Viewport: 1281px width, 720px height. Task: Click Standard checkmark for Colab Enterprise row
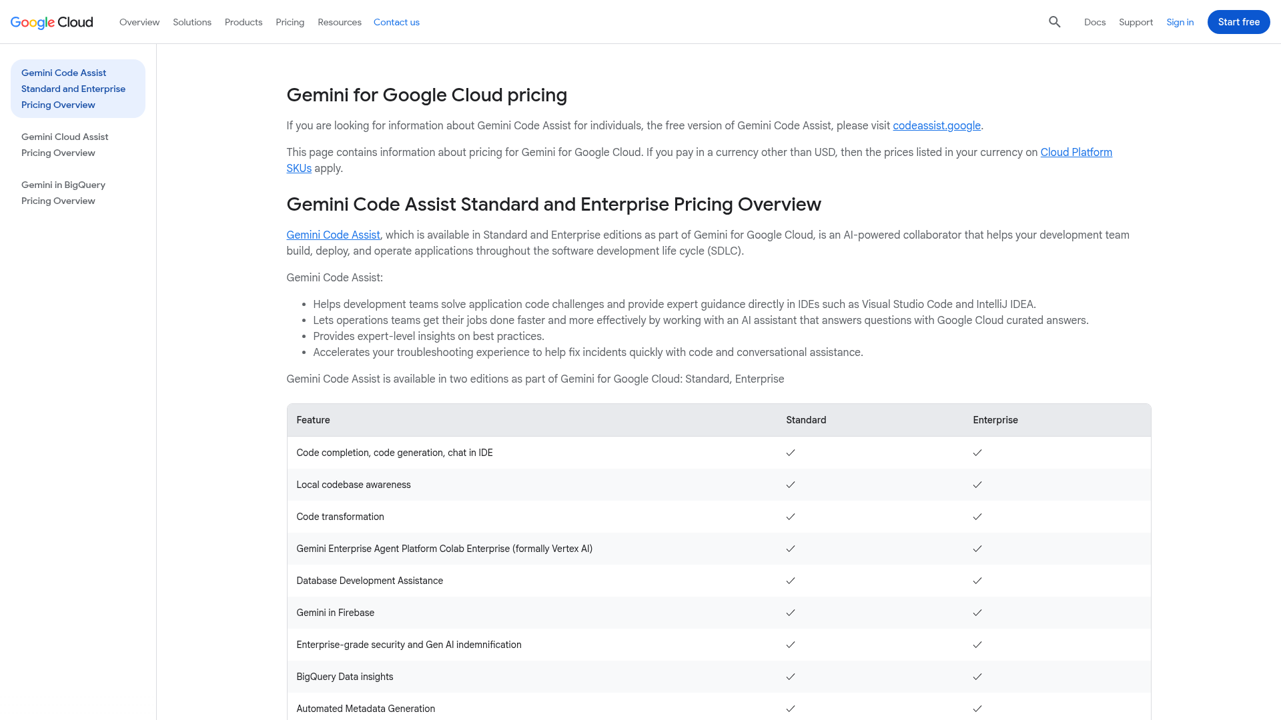pyautogui.click(x=791, y=549)
